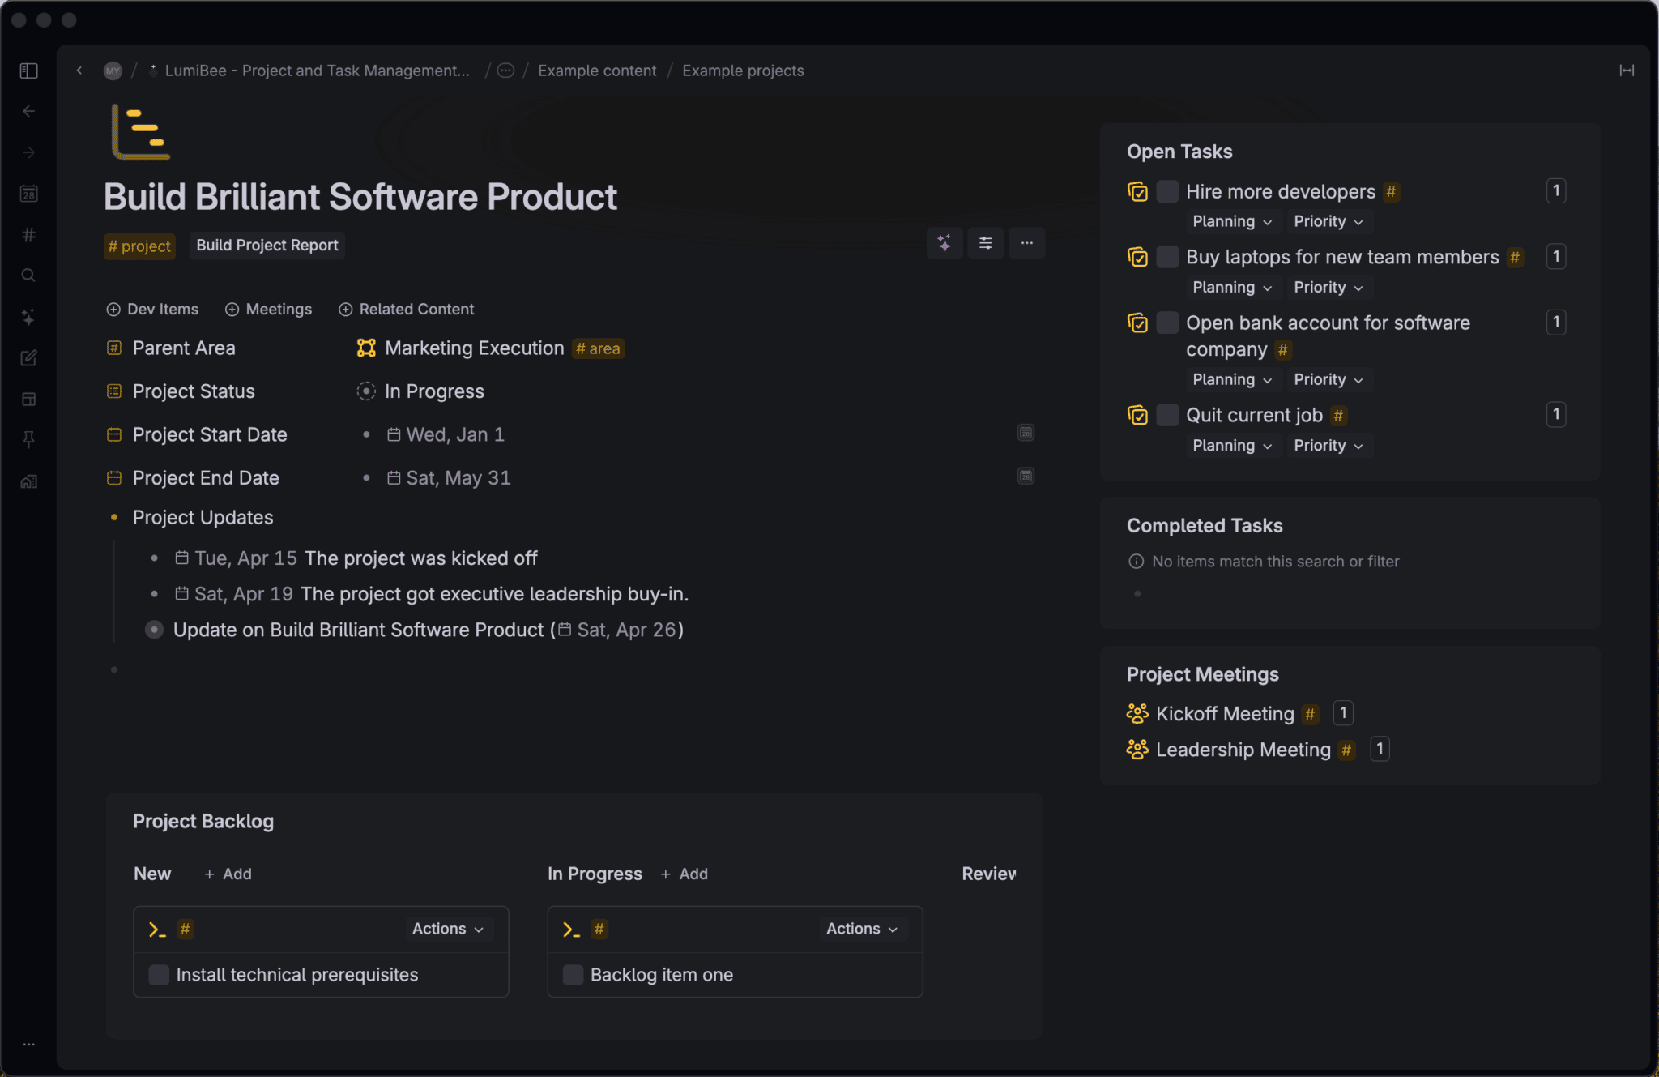Click the supertags hash icon in sidebar
The height and width of the screenshot is (1077, 1659).
pyautogui.click(x=29, y=235)
